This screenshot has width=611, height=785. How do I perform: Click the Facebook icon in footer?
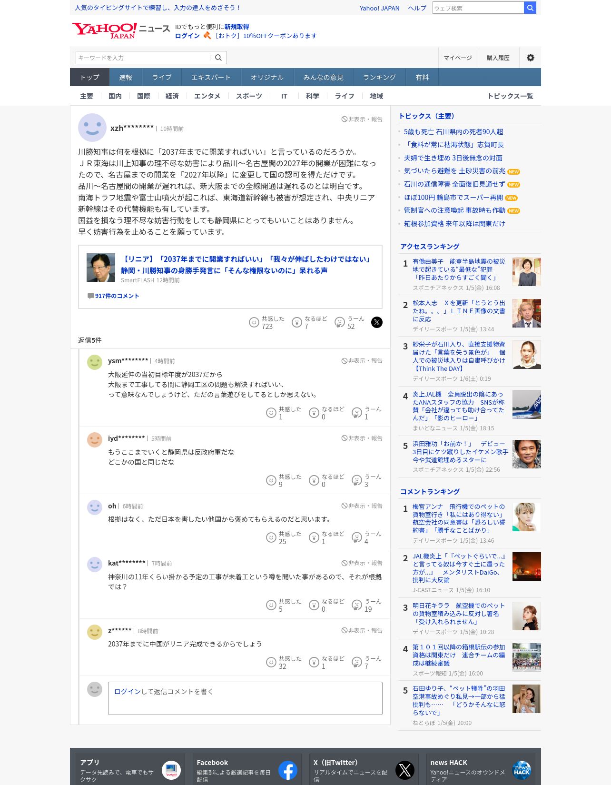288,770
